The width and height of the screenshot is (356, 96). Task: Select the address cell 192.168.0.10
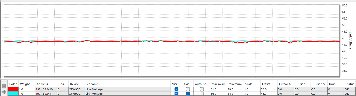point(46,89)
